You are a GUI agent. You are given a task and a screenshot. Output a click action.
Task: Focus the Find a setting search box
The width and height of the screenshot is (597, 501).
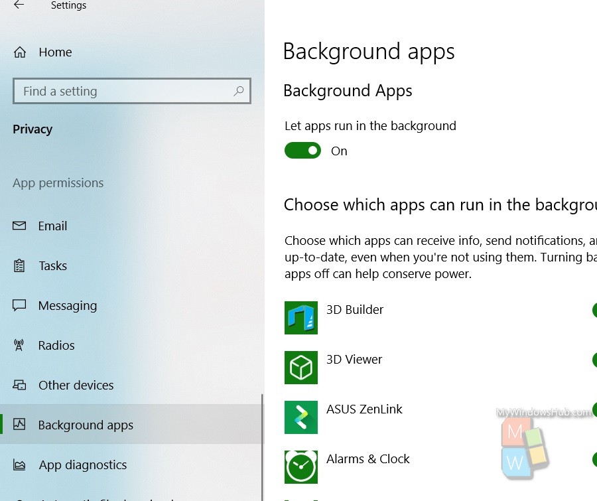point(132,91)
